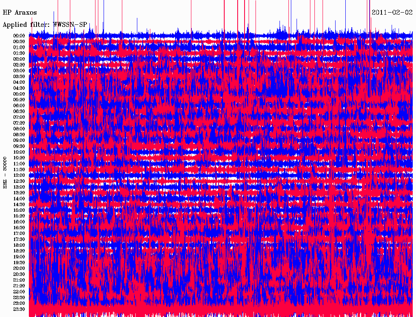Select the 08:00 time label
This screenshot has height=317, width=416.
[19, 129]
